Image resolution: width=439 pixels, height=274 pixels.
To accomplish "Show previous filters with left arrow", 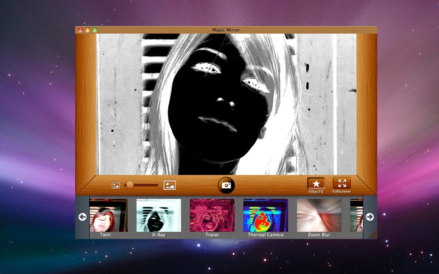I will (x=82, y=216).
